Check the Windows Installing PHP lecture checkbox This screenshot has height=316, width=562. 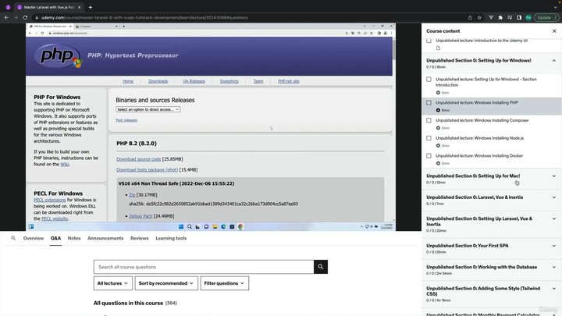tap(429, 103)
